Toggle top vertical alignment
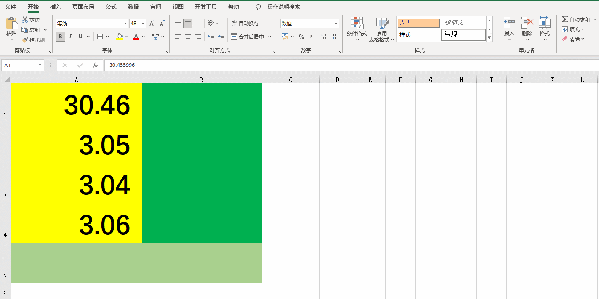Image resolution: width=599 pixels, height=299 pixels. 177,23
